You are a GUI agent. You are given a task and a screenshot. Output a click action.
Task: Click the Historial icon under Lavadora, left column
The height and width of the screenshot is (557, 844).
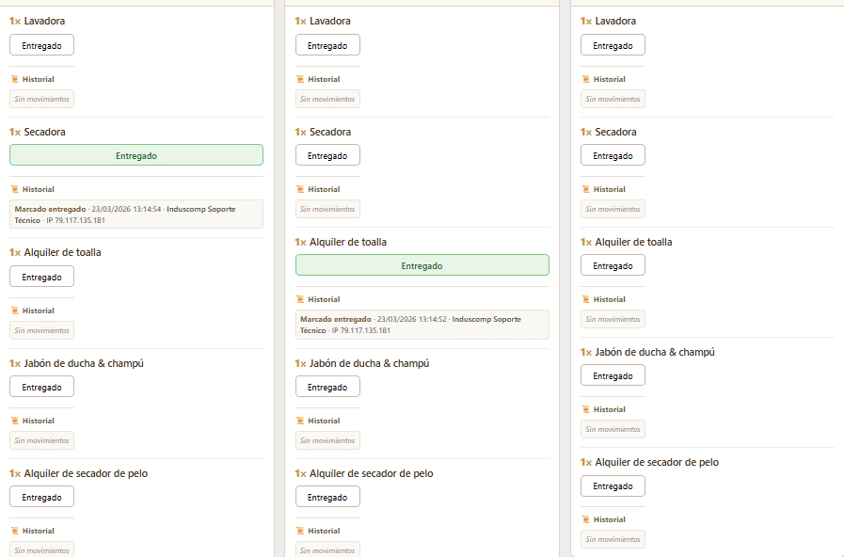[x=14, y=80]
